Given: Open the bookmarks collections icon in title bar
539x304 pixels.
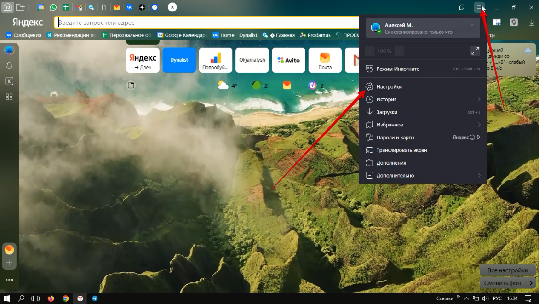Looking at the screenshot, I should [462, 7].
